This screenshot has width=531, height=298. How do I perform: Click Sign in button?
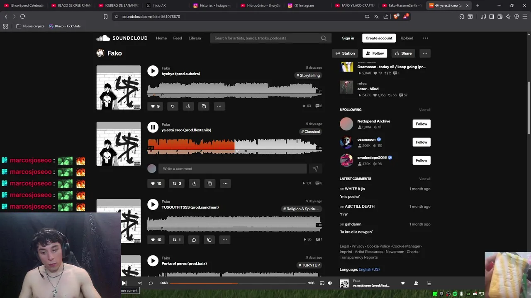pos(348,38)
